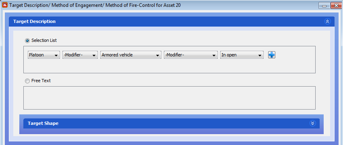This screenshot has height=145, width=343.
Task: Select the Selection List radio button
Action: (27, 40)
